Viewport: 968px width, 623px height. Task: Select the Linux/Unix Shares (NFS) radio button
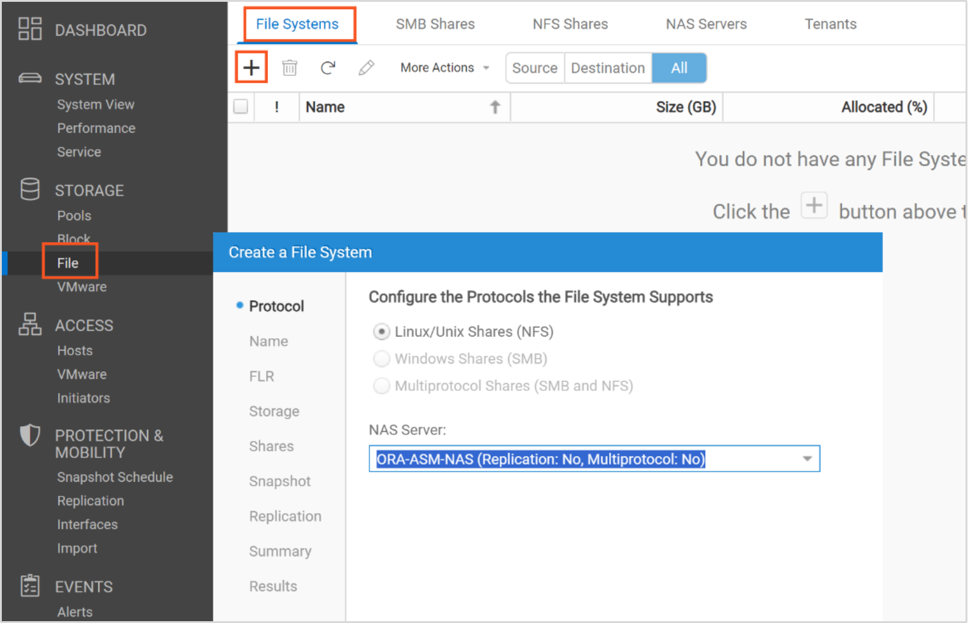(x=382, y=331)
